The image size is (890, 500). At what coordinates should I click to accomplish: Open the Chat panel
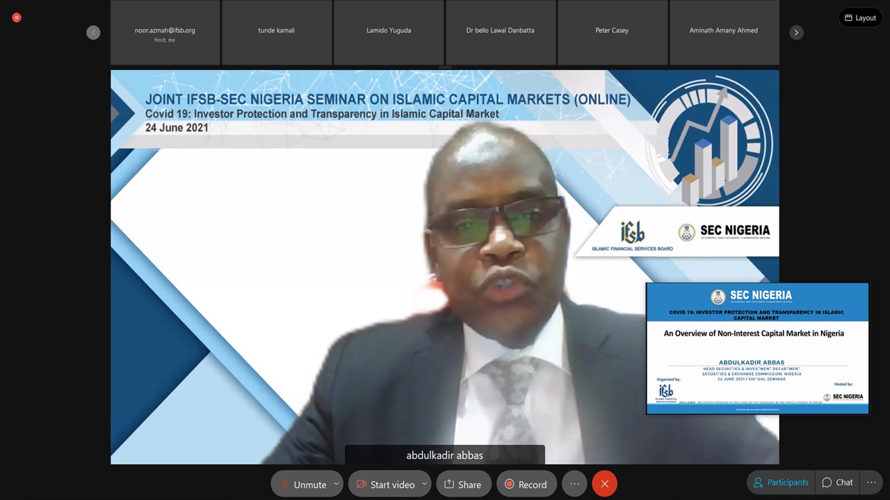point(837,483)
